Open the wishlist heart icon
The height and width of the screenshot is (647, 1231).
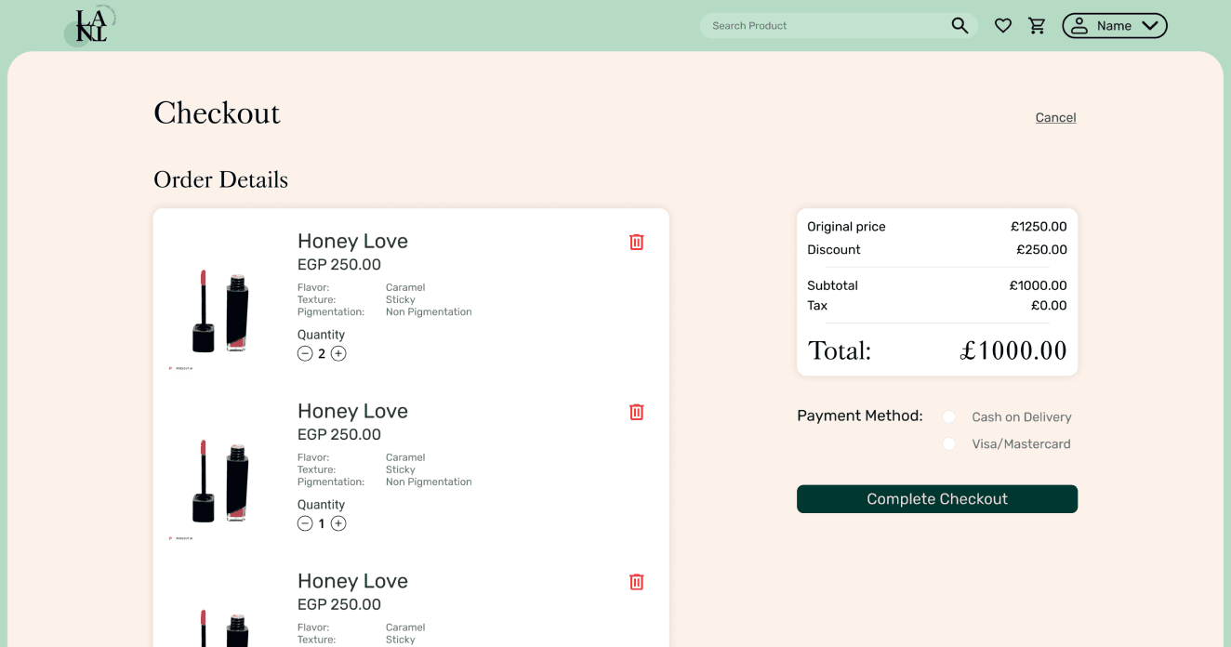(1002, 26)
